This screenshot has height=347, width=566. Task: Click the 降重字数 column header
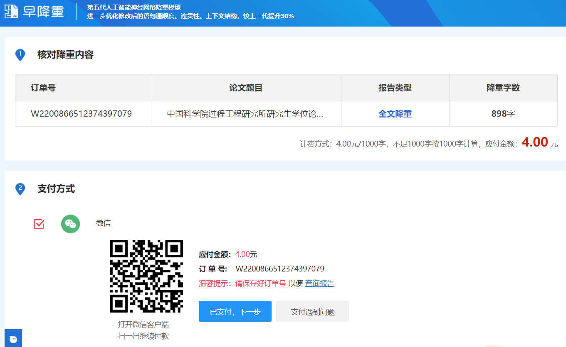click(503, 88)
